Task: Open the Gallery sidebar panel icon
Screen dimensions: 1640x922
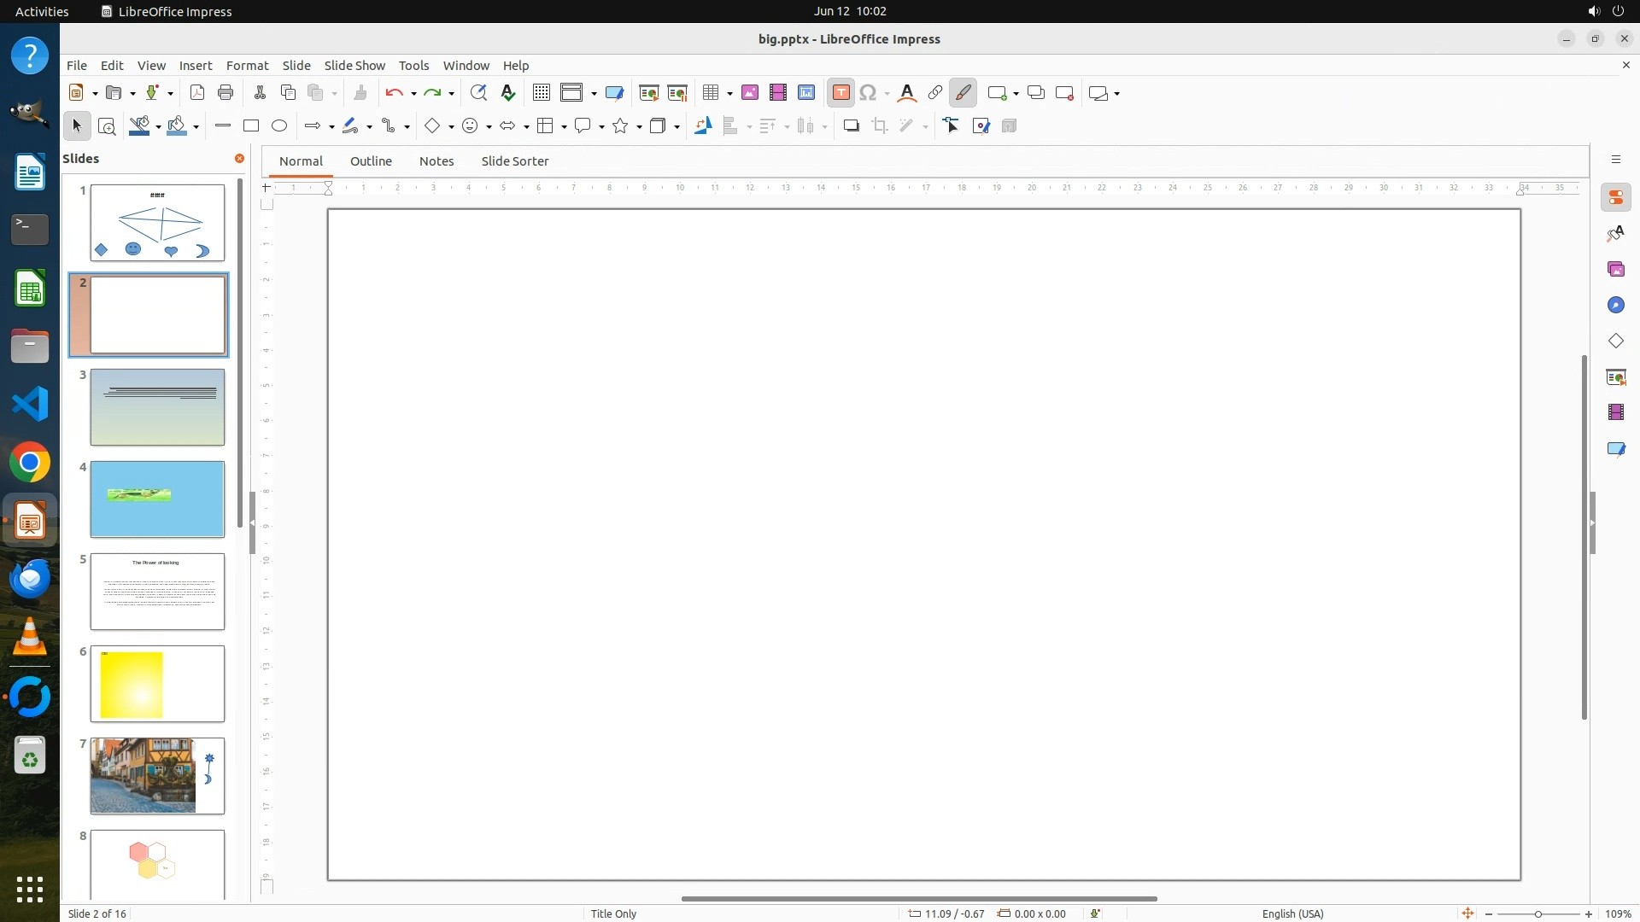Action: coord(1615,270)
